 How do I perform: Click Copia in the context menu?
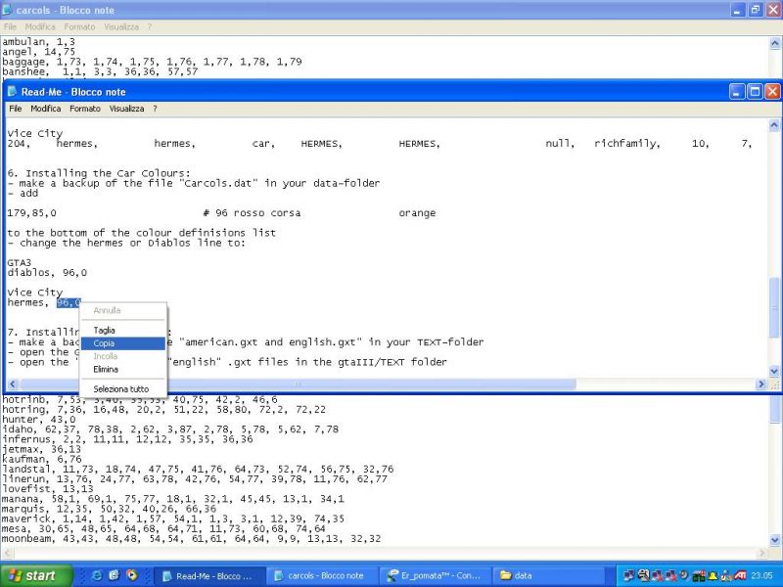pos(104,343)
